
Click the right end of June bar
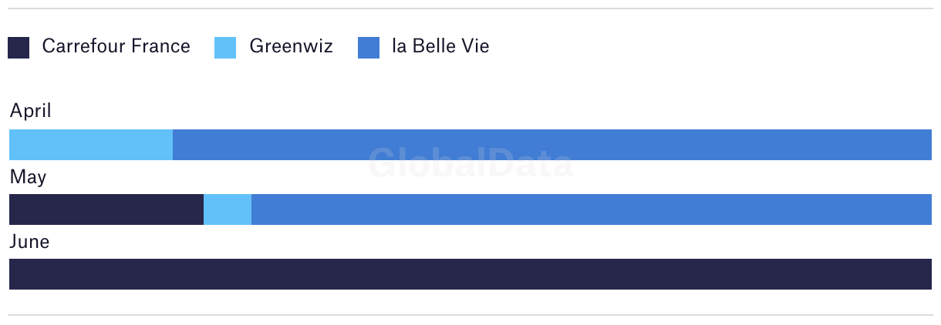[x=927, y=274]
